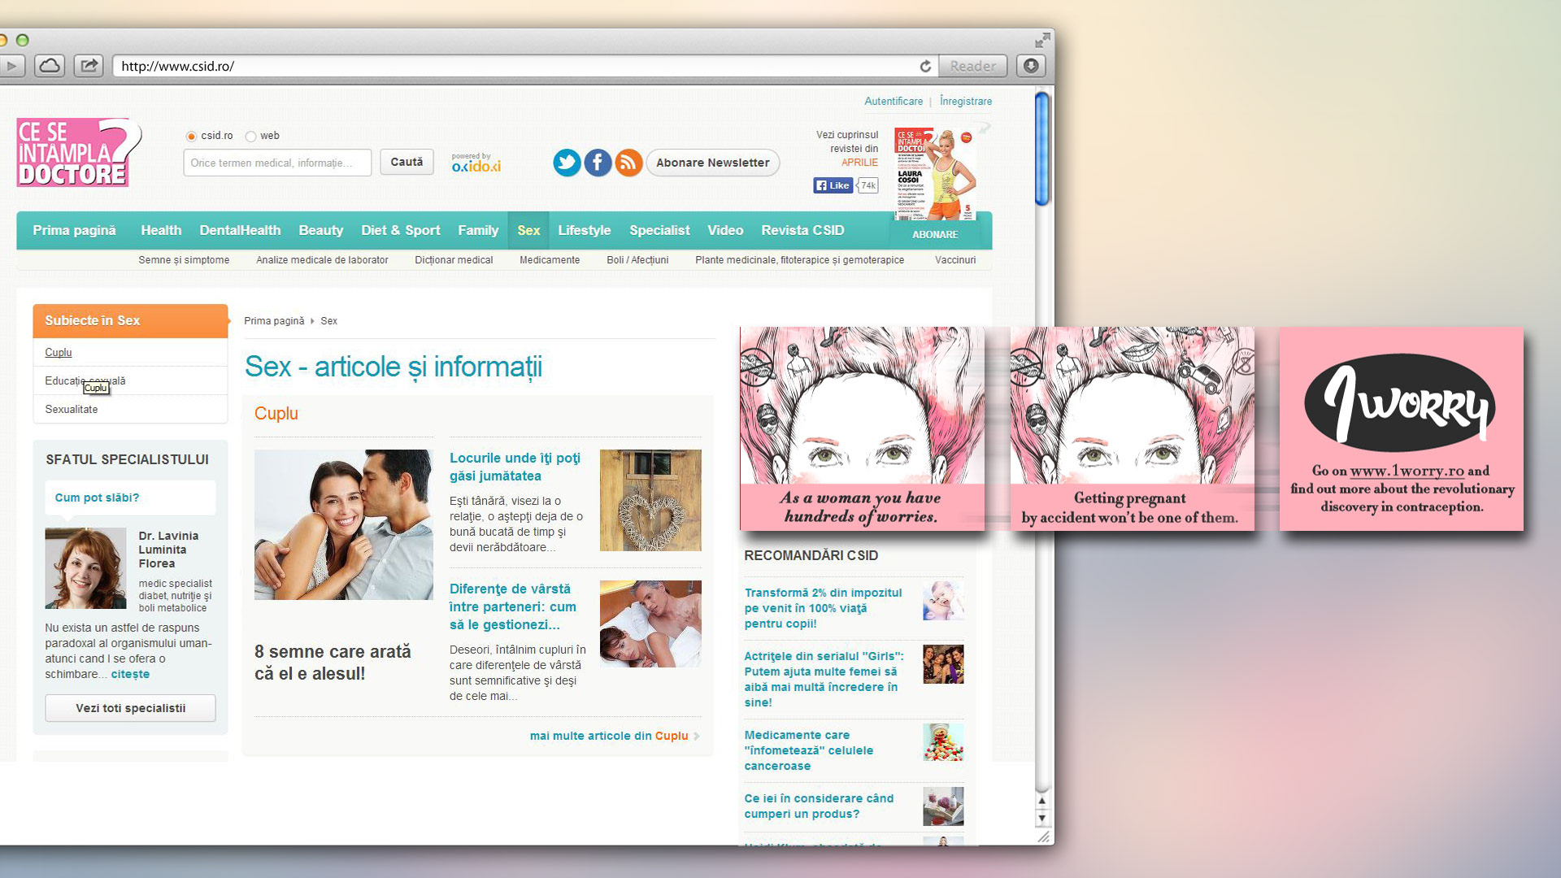This screenshot has height=878, width=1561.
Task: Open the Video menu item
Action: (725, 230)
